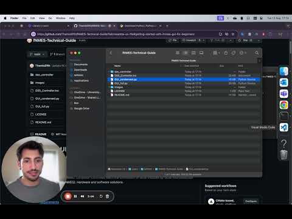
Task: Open Finder from the Dock
Action: (x=283, y=71)
